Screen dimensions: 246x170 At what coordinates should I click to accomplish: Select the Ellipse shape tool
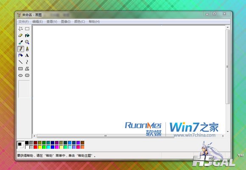click(20, 76)
